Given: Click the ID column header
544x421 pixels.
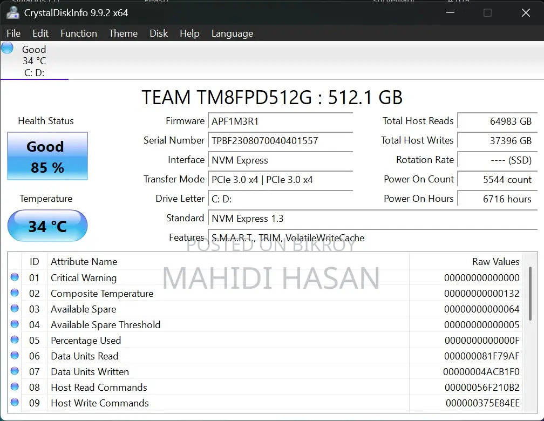Looking at the screenshot, I should [35, 262].
